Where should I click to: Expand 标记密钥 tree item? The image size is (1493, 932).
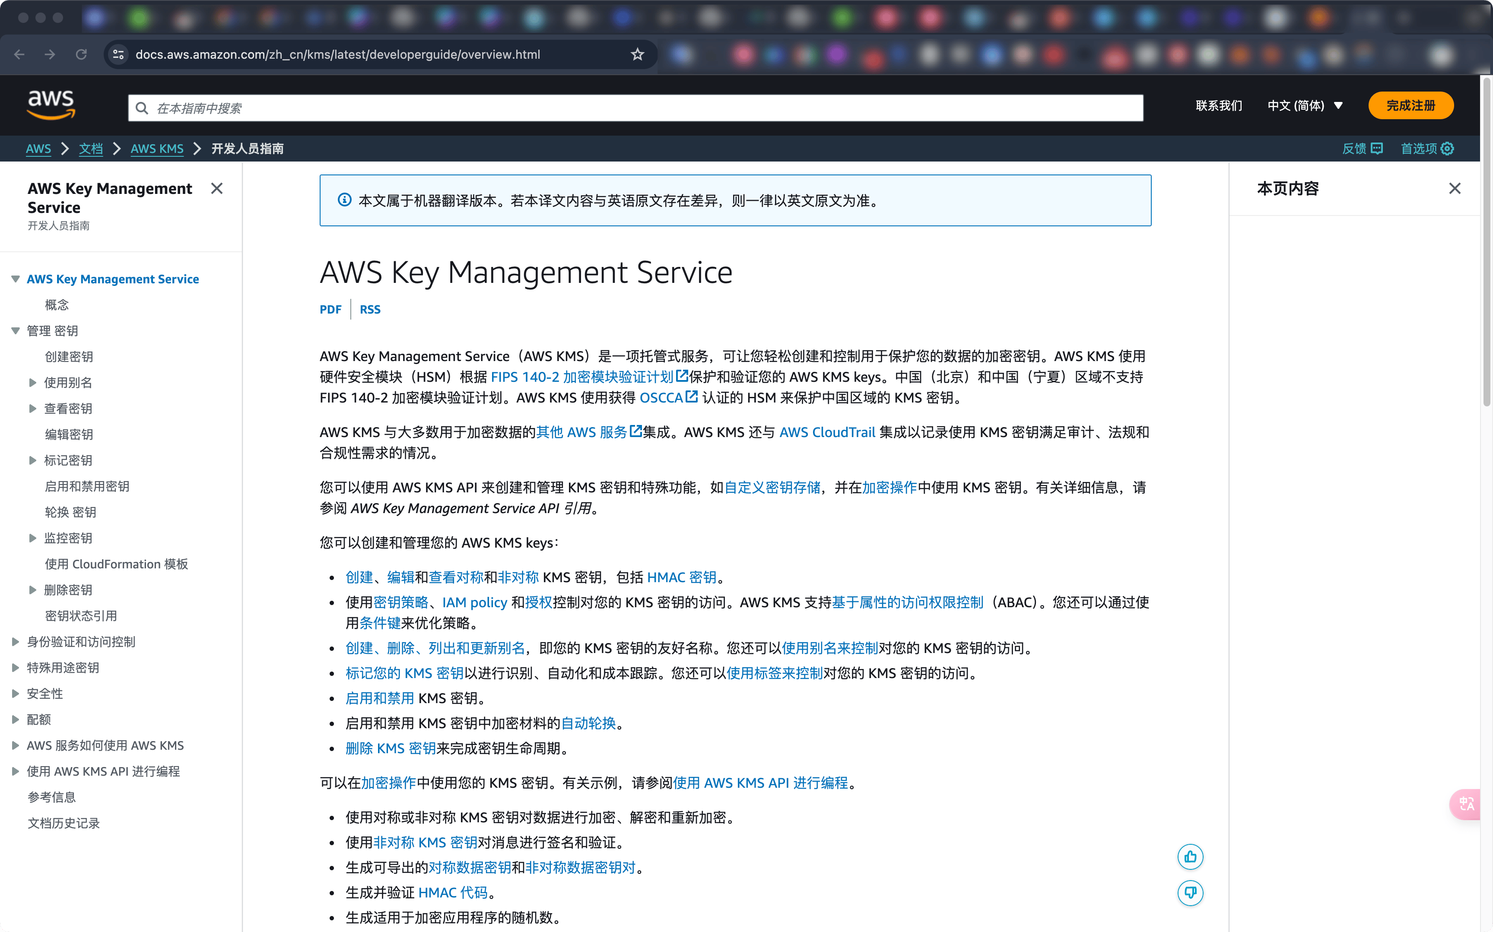pyautogui.click(x=33, y=460)
